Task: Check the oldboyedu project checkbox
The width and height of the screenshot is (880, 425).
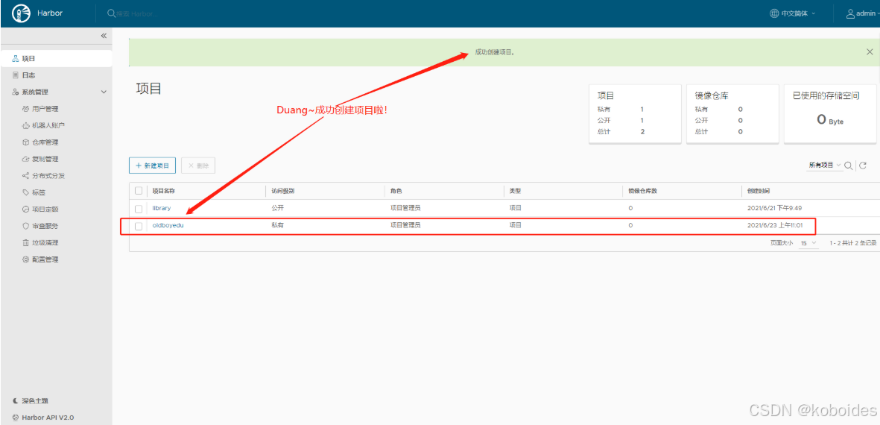Action: coord(139,226)
